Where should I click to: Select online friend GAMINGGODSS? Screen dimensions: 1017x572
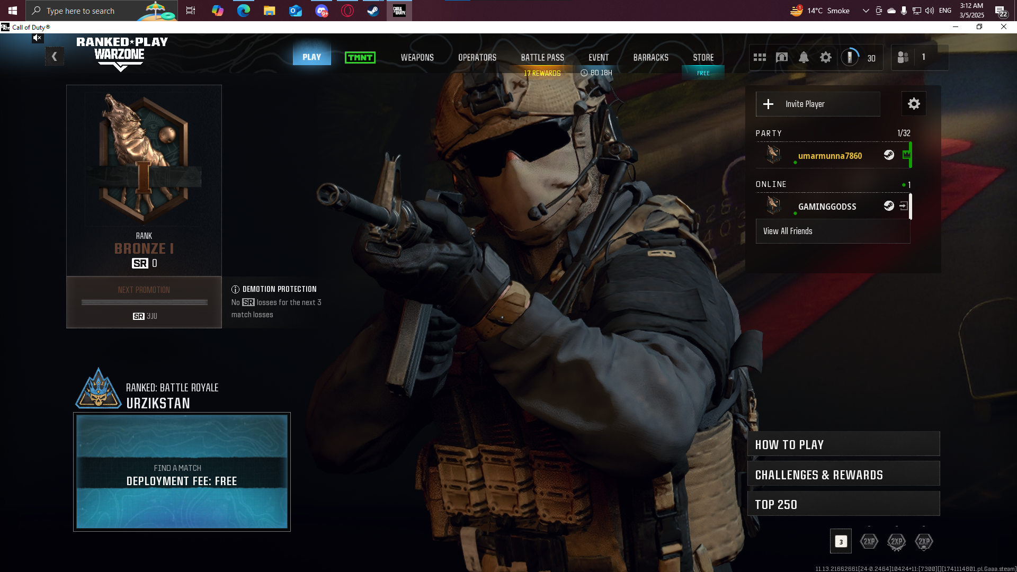tap(827, 207)
